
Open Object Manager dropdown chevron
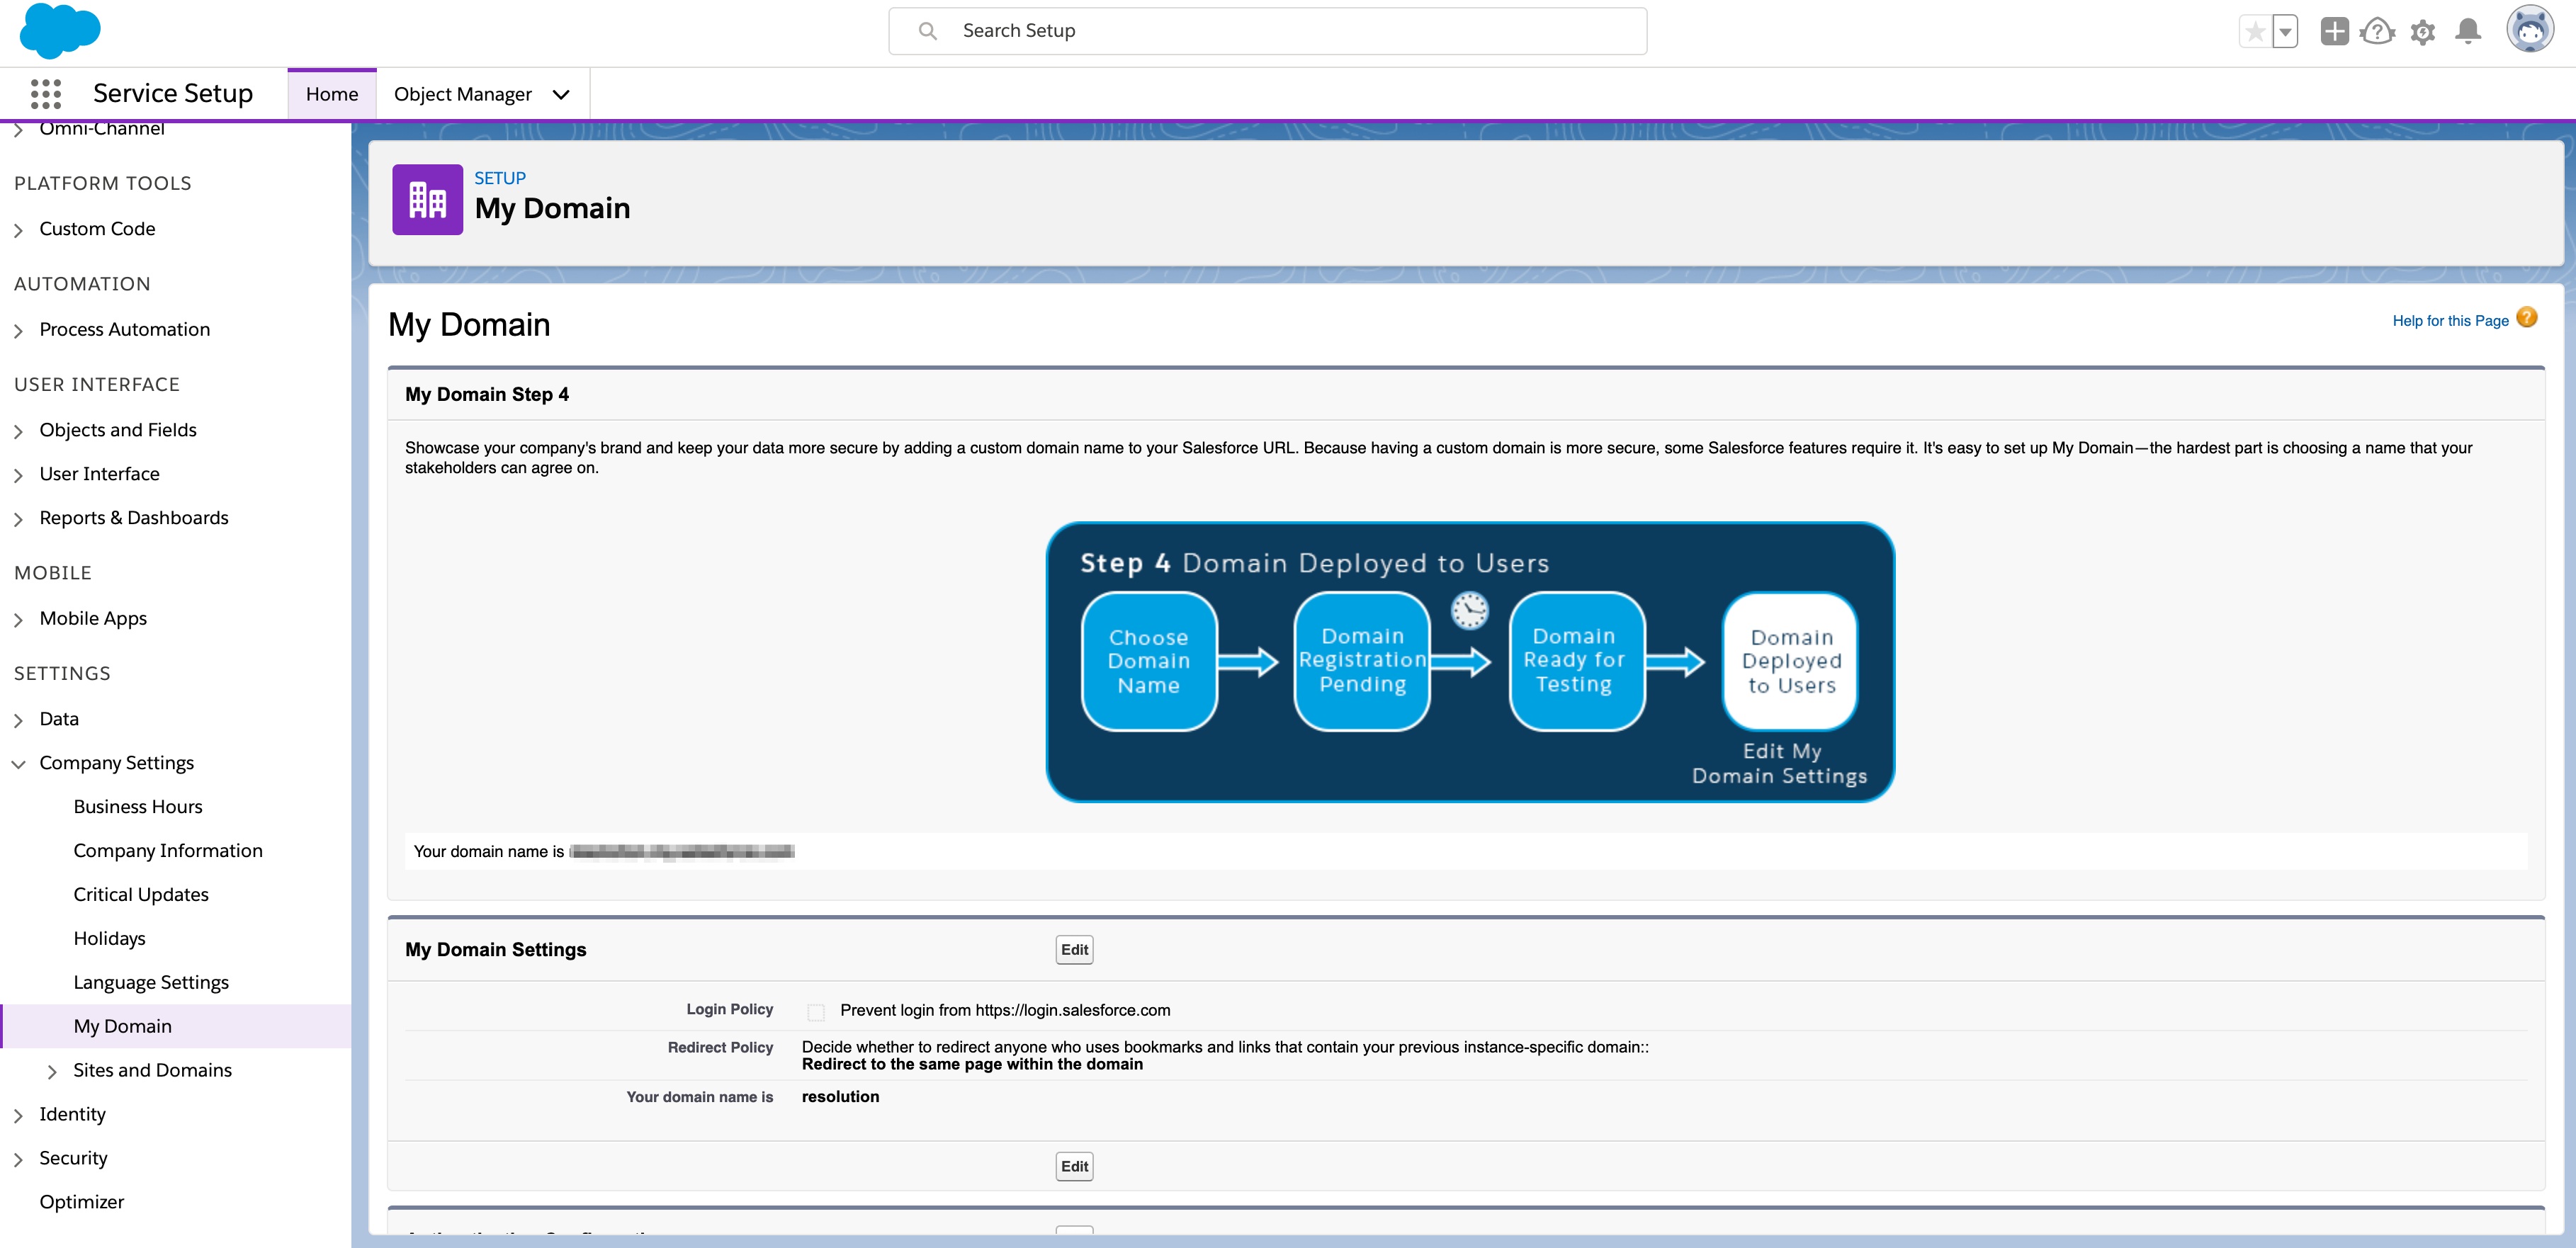point(561,95)
